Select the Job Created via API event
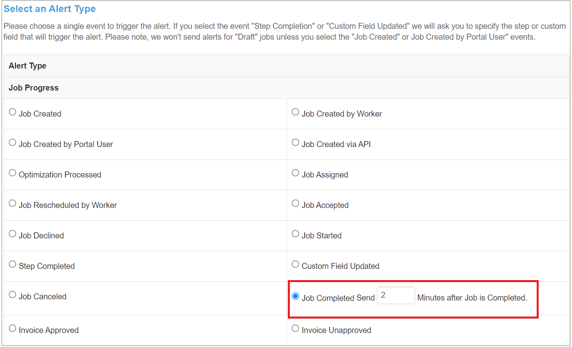572x347 pixels. click(x=295, y=142)
